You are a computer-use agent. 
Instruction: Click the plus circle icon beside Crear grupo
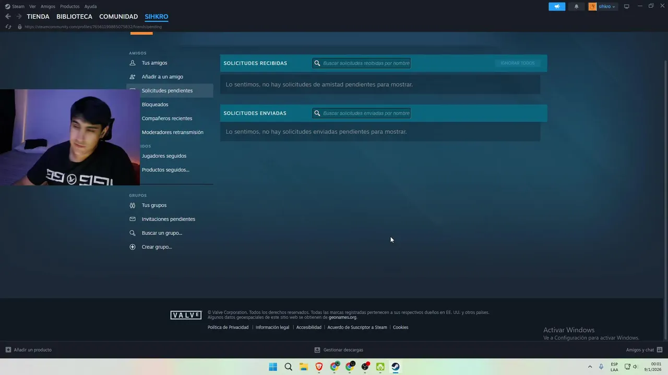point(133,247)
